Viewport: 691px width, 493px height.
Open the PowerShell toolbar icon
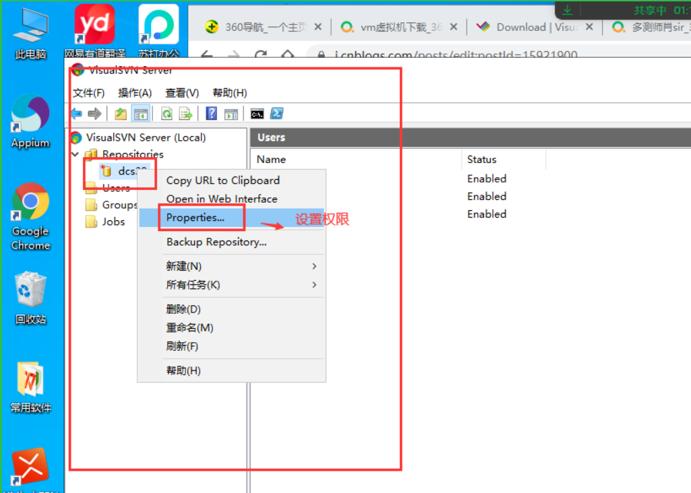pos(277,114)
